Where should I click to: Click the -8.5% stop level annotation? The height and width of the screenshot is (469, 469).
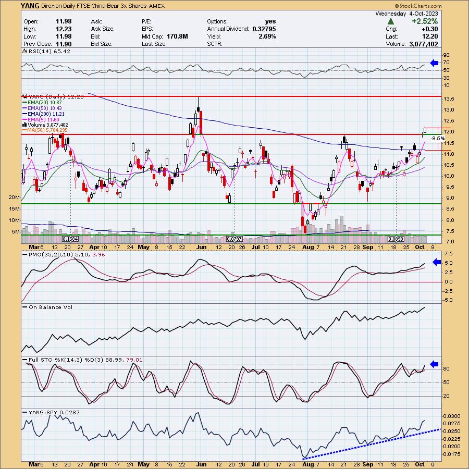(x=438, y=139)
